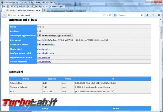The image size is (163, 112).
Task: Bookmark this page with the star icon
Action: pos(104,15)
